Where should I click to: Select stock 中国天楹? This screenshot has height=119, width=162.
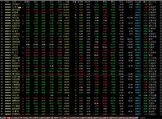point(16,77)
